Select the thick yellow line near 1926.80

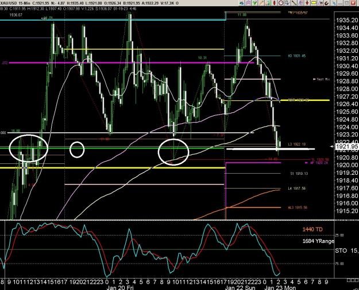coord(305,100)
